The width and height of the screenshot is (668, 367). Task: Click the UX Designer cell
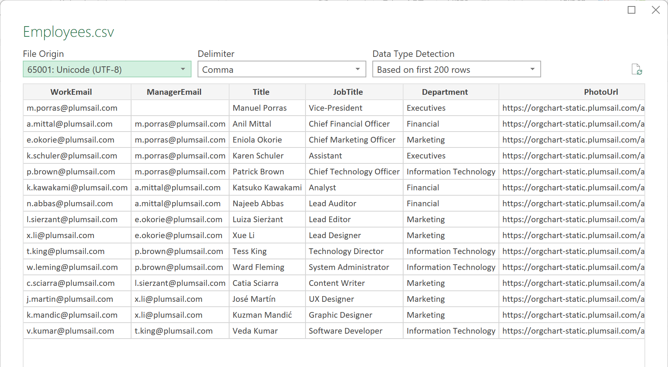coord(355,299)
